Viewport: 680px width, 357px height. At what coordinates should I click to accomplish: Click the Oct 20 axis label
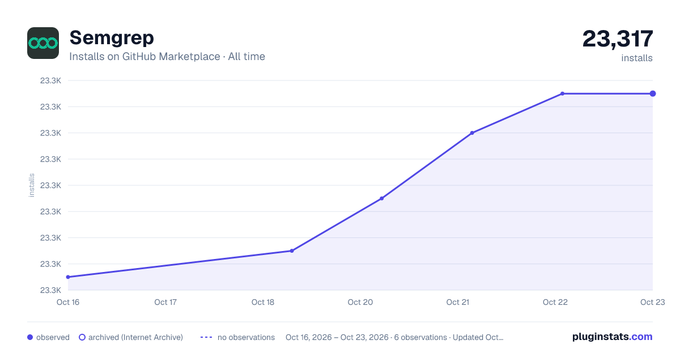[x=360, y=303]
